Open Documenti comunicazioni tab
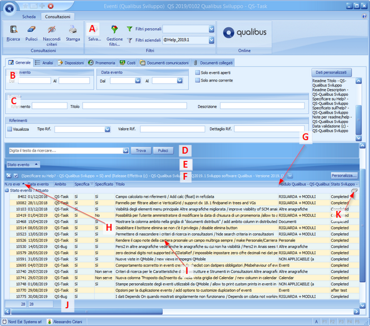 (x=164, y=63)
